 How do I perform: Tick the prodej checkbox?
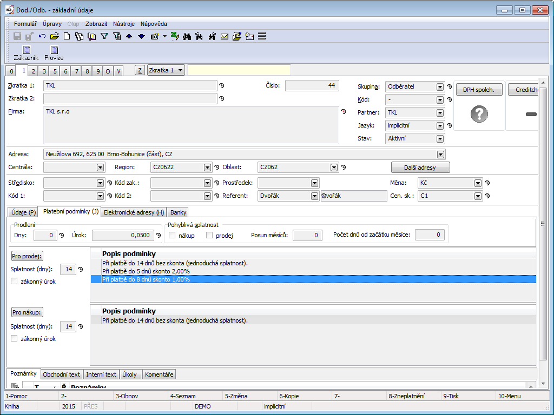pyautogui.click(x=209, y=235)
